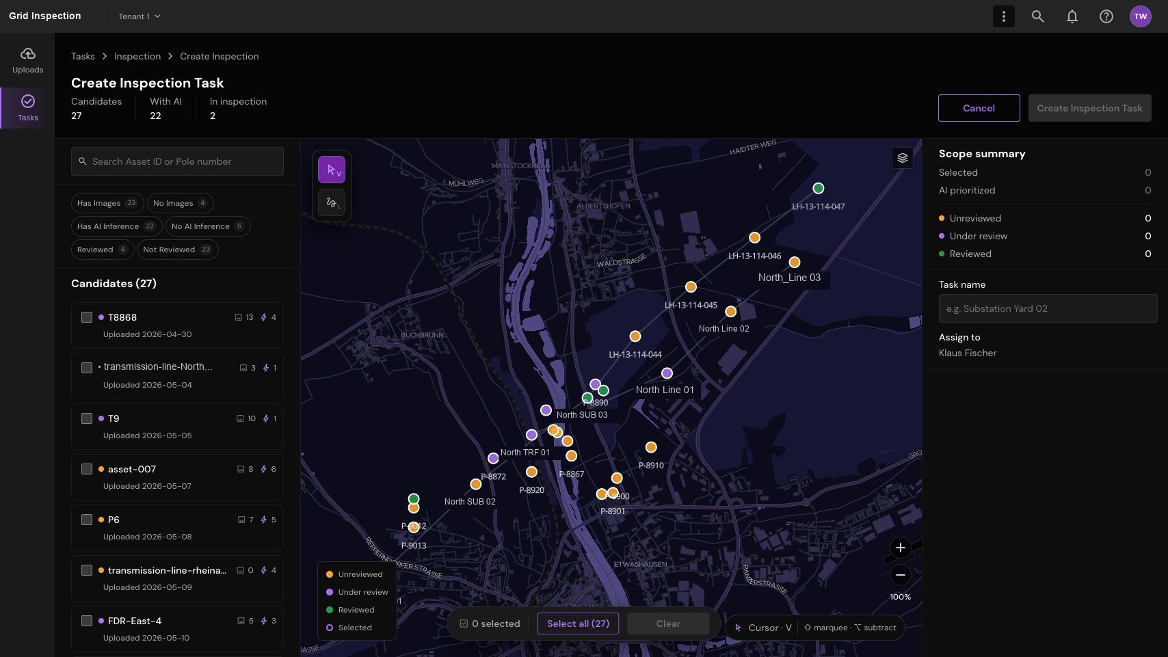
Task: Click Create Inspection Task button
Action: (1090, 108)
